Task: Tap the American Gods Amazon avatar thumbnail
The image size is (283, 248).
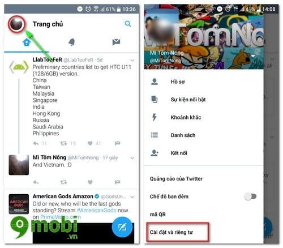Action: pyautogui.click(x=19, y=204)
